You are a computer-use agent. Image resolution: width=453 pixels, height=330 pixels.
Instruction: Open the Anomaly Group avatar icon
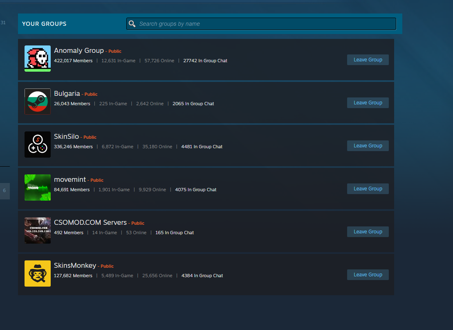38,58
